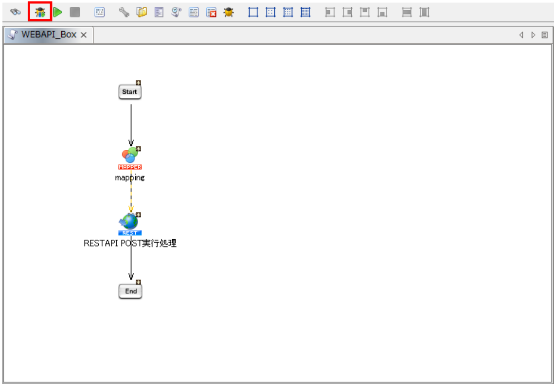Click the red X document icon
Viewport: 558px width, 387px height.
coord(211,13)
